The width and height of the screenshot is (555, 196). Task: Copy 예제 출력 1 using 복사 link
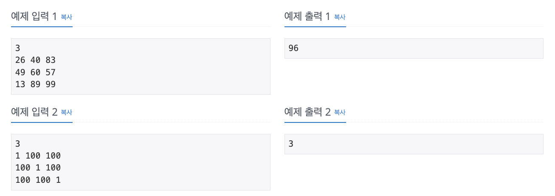(340, 17)
